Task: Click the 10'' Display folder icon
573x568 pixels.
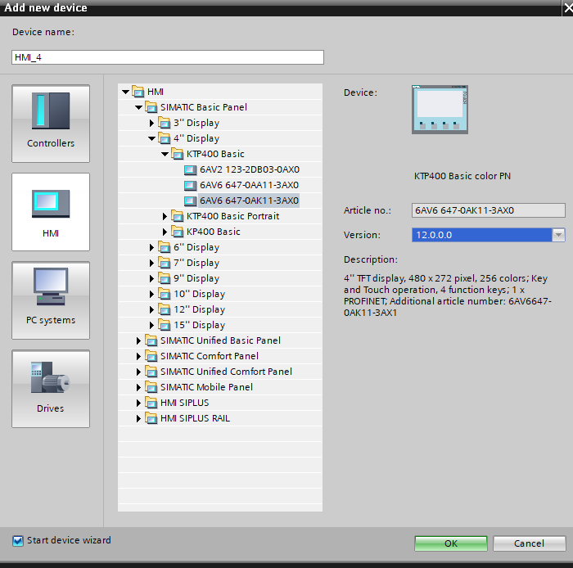Action: 164,294
